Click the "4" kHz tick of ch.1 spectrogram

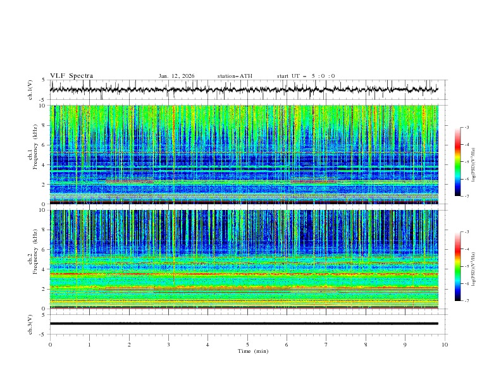pyautogui.click(x=44, y=165)
